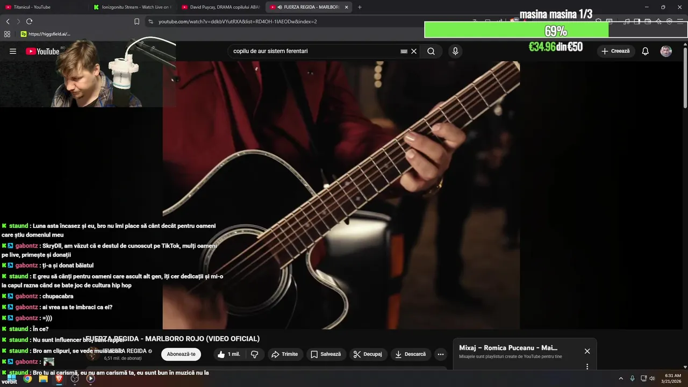Click the €34.96 din €50 goal text
The image size is (688, 387).
pyautogui.click(x=556, y=47)
